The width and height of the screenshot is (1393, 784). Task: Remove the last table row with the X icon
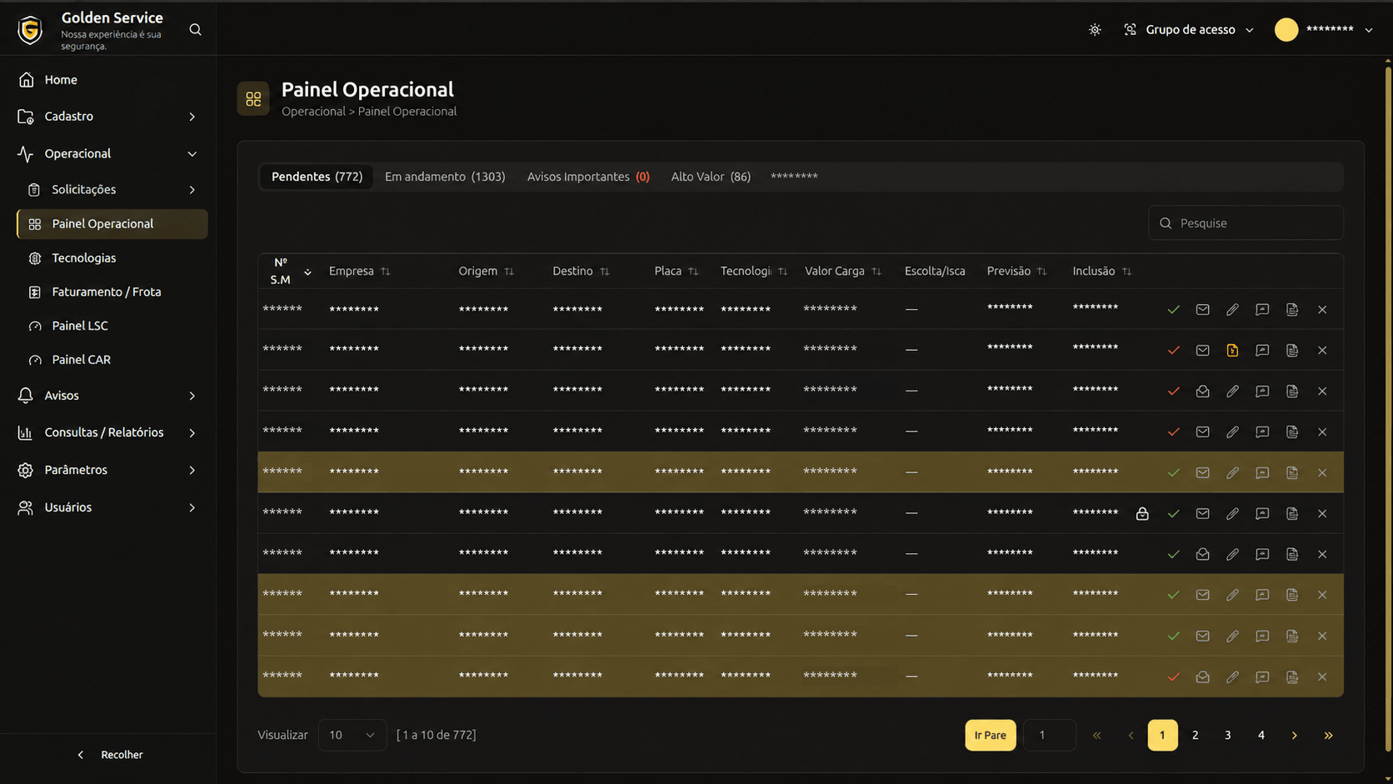[1322, 677]
